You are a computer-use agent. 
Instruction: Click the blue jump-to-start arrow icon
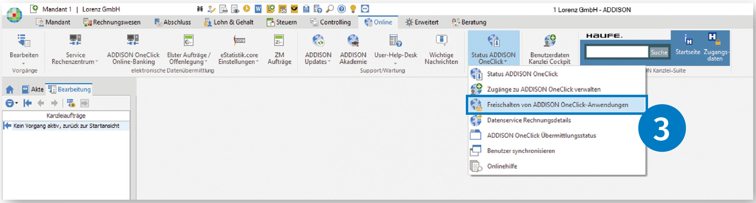pos(27,103)
